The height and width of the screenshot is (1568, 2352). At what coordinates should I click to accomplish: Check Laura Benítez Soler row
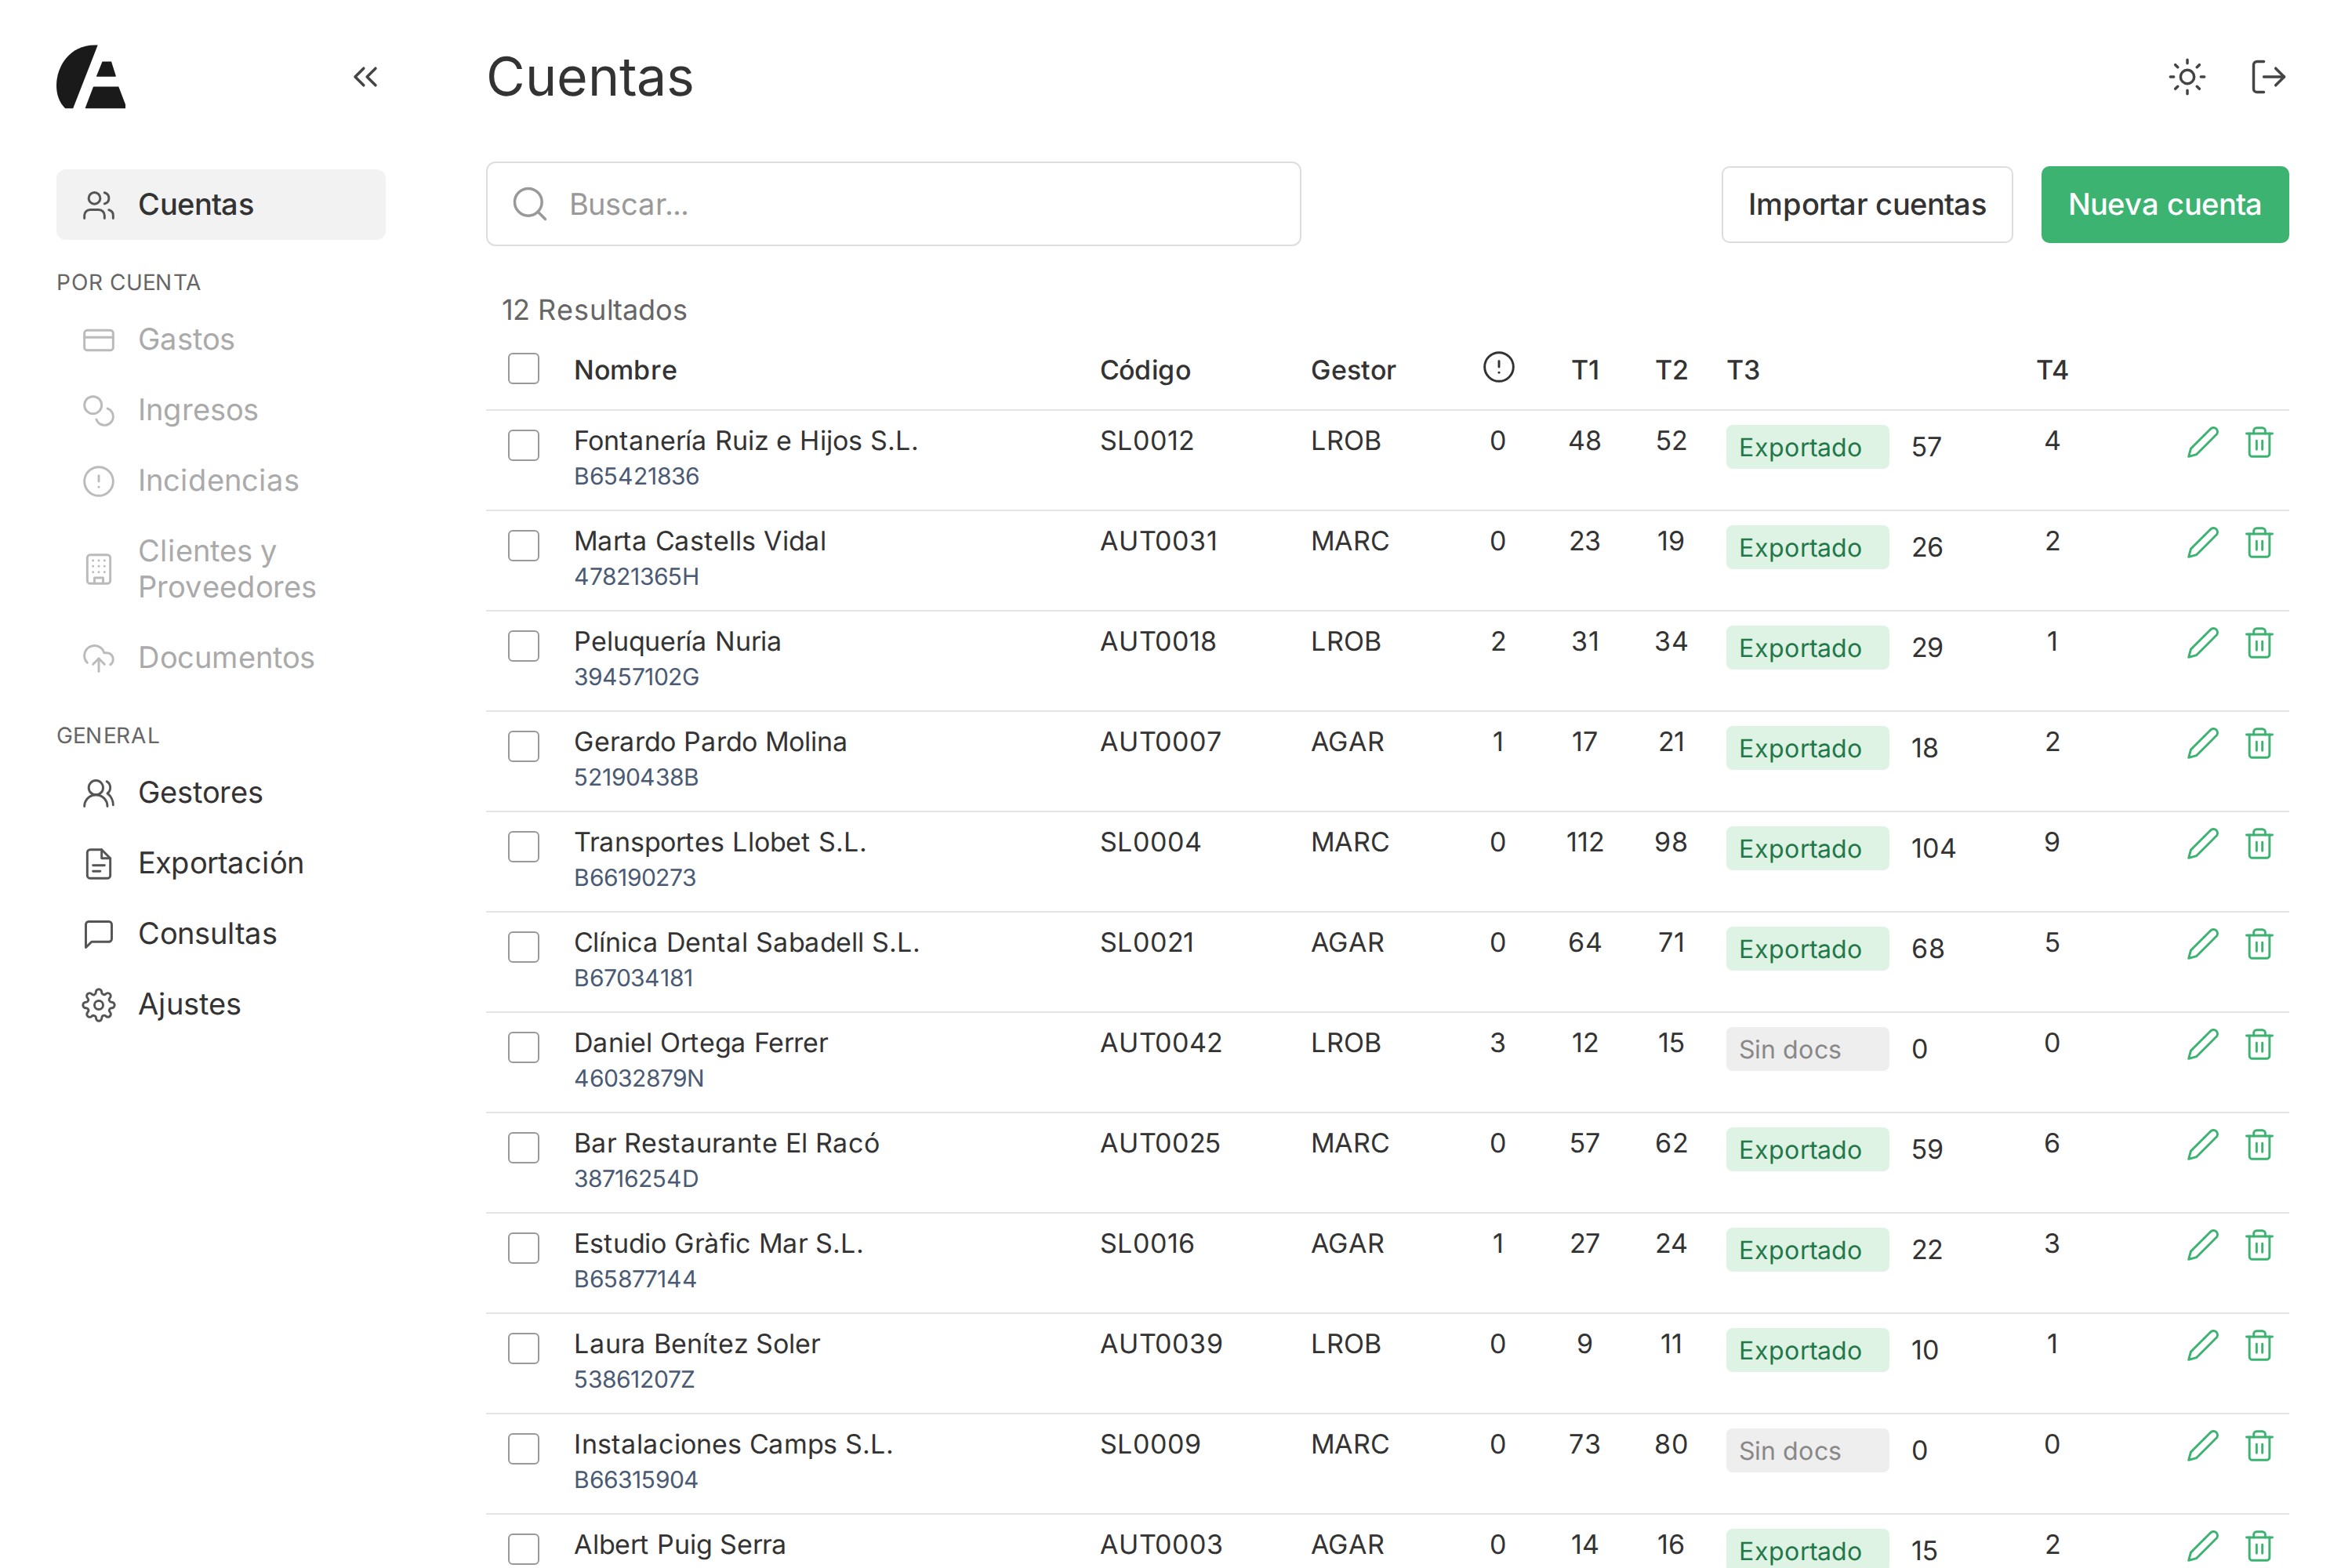click(523, 1348)
